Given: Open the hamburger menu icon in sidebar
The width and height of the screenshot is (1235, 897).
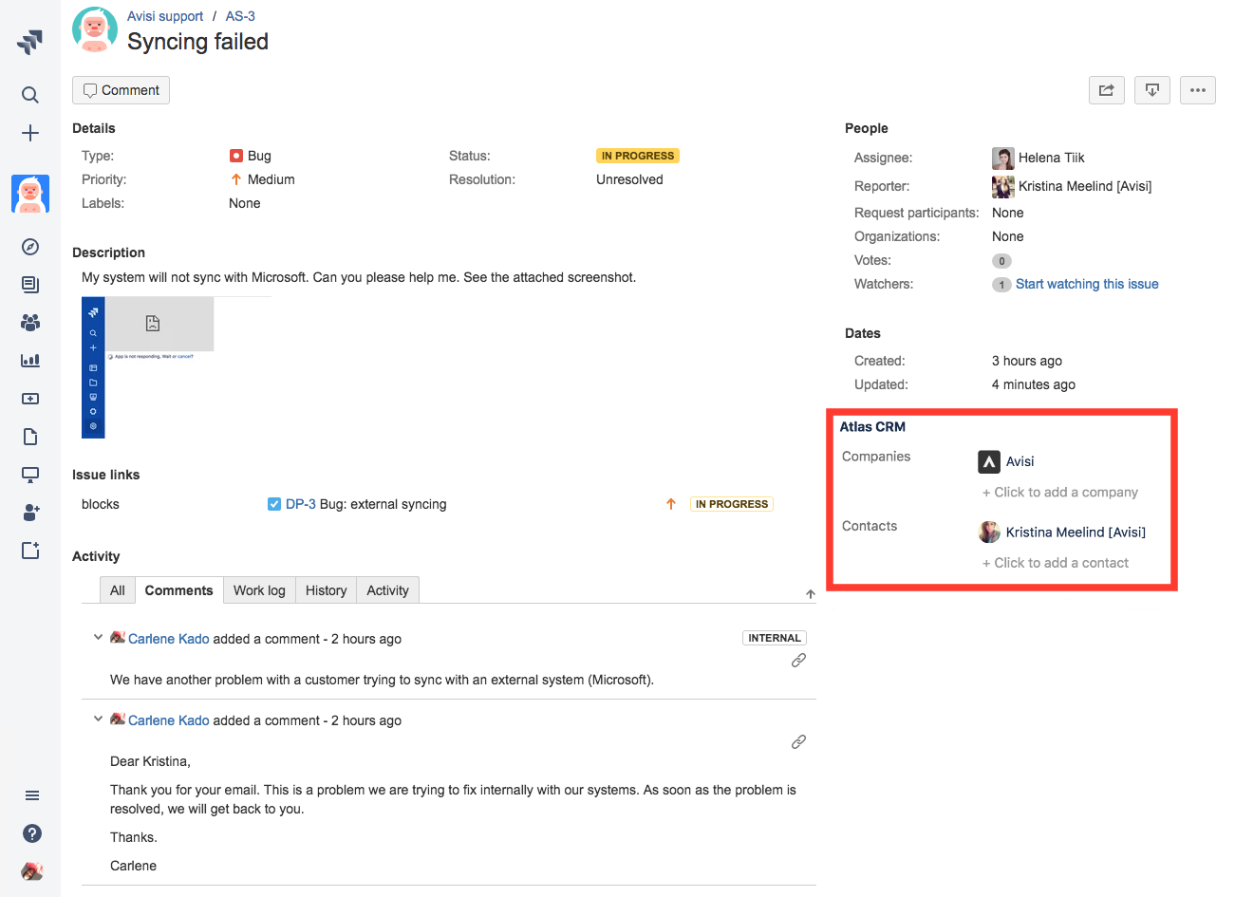Looking at the screenshot, I should coord(32,795).
